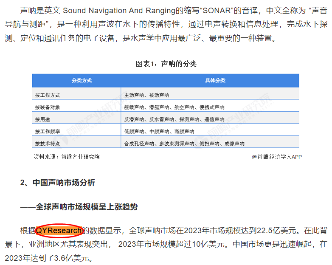Screen dimensions: 332x265
Task: Click the source note 资料来源：前瞻产业研究院
Action: (67, 157)
